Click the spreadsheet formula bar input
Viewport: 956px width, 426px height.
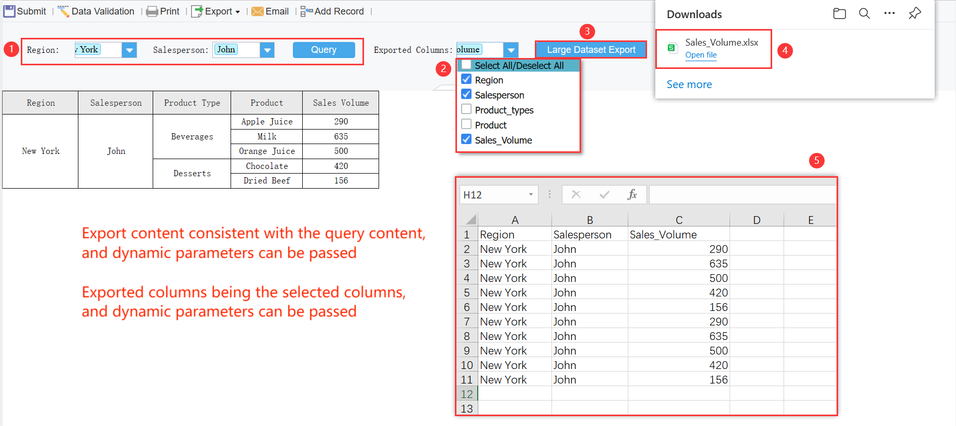click(743, 195)
